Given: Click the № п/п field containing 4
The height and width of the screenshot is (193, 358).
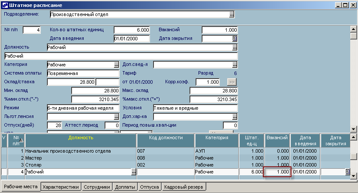Looking at the screenshot, I should 32,30.
